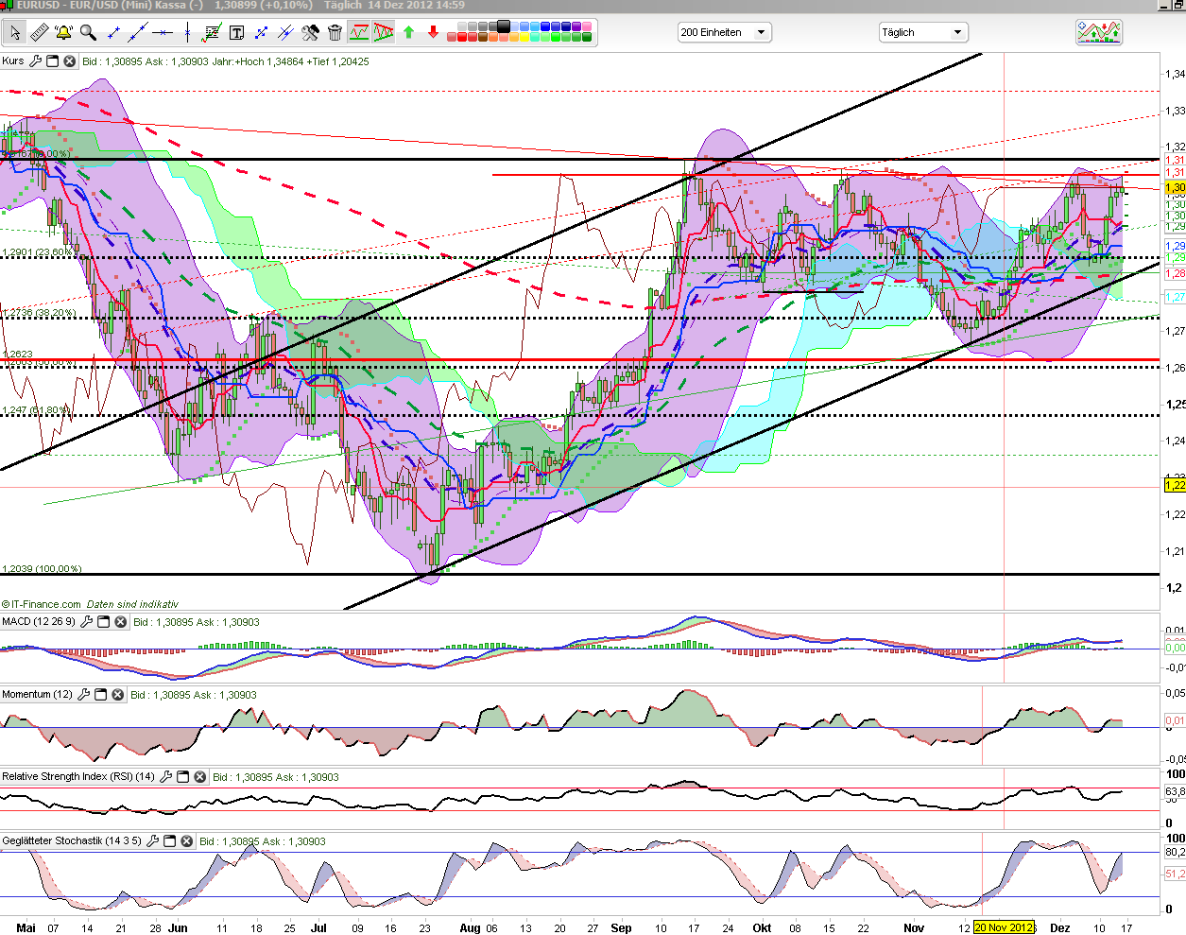The height and width of the screenshot is (935, 1186).
Task: Open RSI indicator settings wrench
Action: tap(166, 777)
